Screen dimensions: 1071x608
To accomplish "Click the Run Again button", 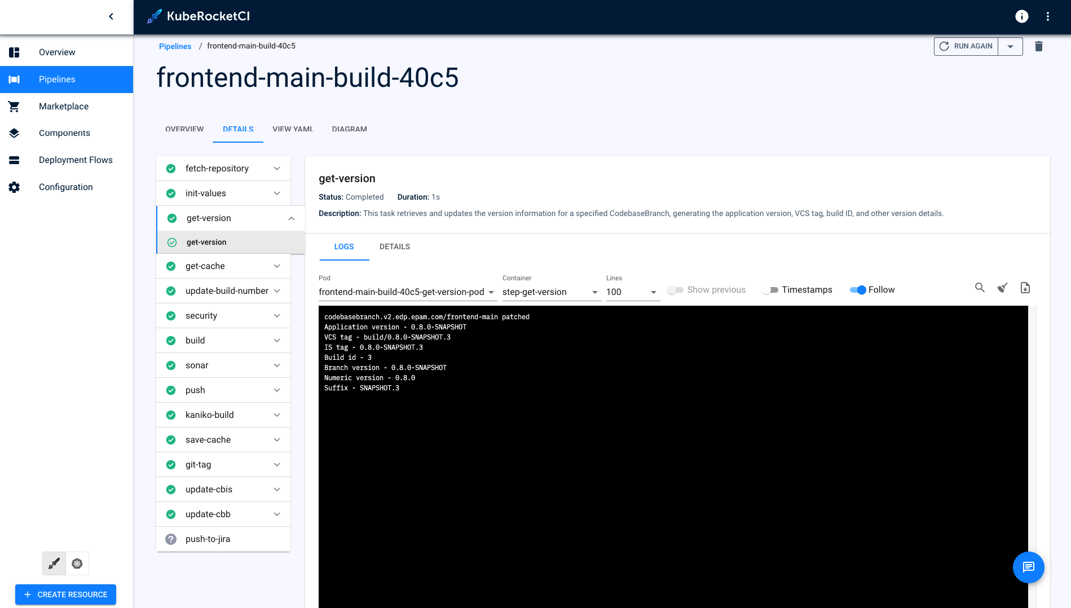I will pos(967,46).
